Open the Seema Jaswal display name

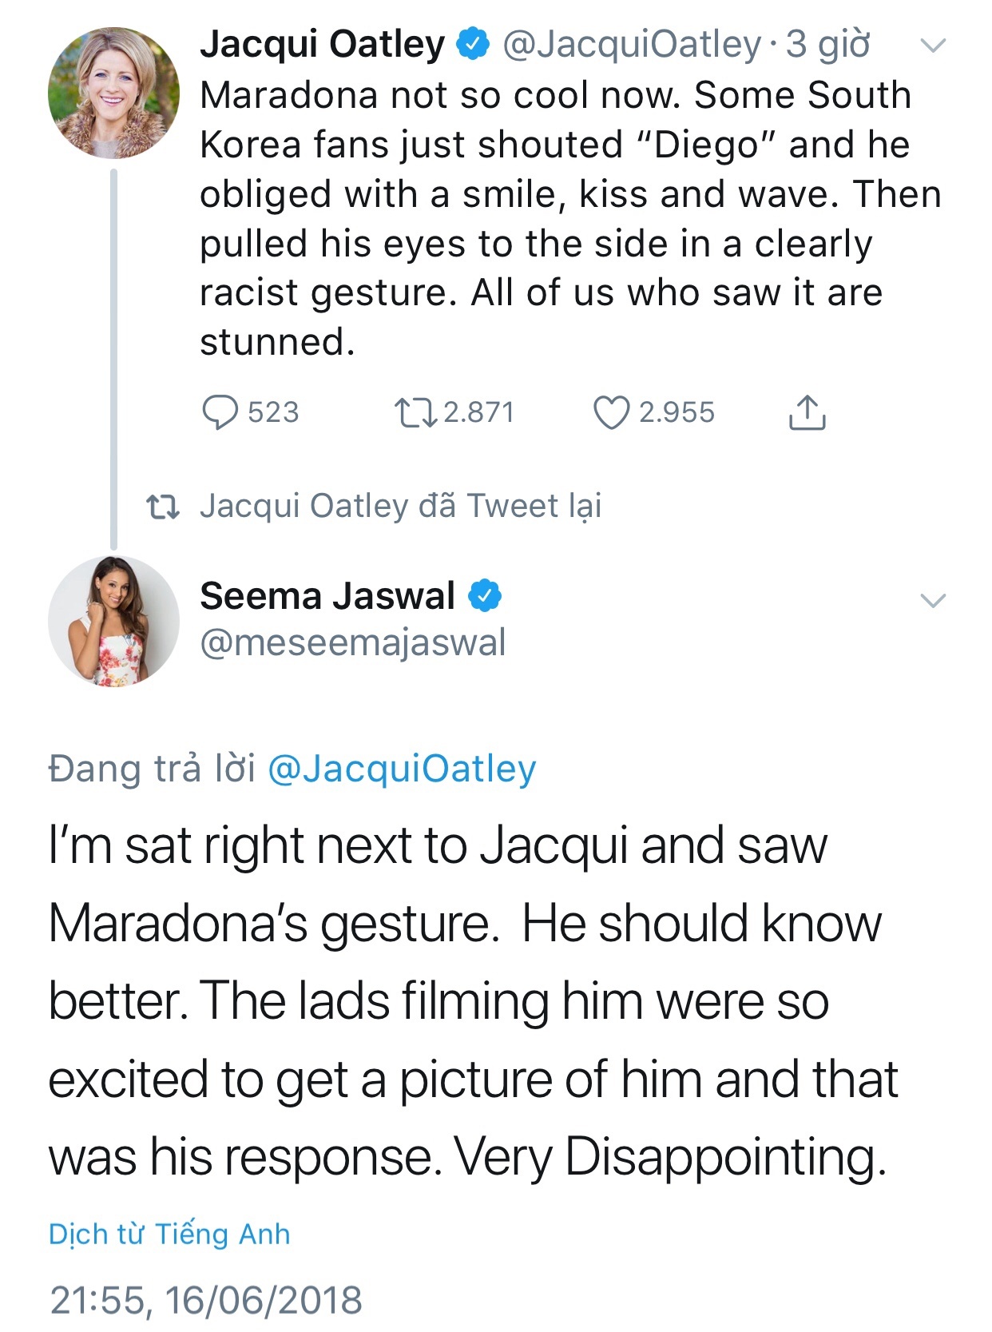point(327,596)
